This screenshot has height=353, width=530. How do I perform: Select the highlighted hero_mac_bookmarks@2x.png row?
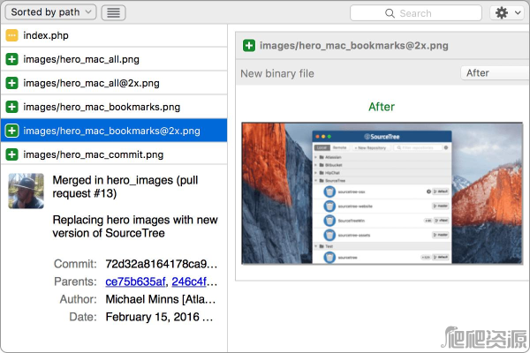coord(114,131)
